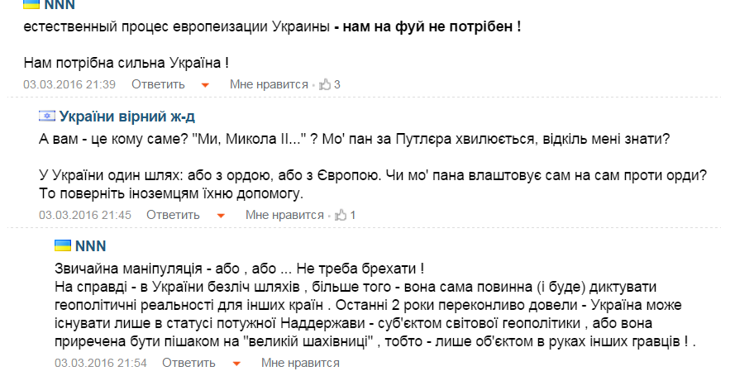
Task: Click Мне нравится on the 21:45 comment
Action: (x=284, y=215)
